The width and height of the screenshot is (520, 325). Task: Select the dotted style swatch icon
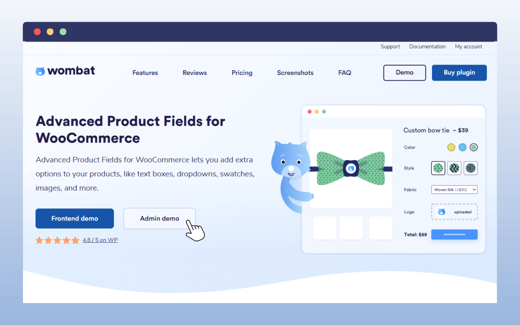(x=438, y=168)
